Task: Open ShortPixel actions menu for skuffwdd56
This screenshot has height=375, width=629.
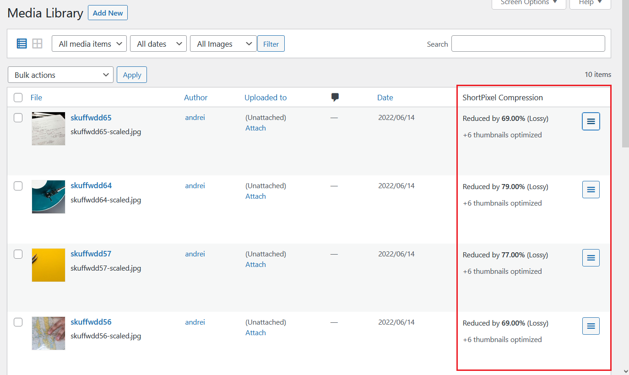Action: [x=591, y=326]
